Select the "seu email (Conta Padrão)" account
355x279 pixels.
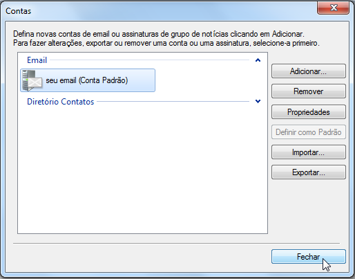click(x=88, y=80)
